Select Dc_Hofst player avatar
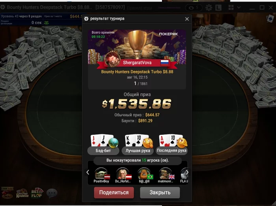The width and height of the screenshot is (276, 206). click(123, 174)
